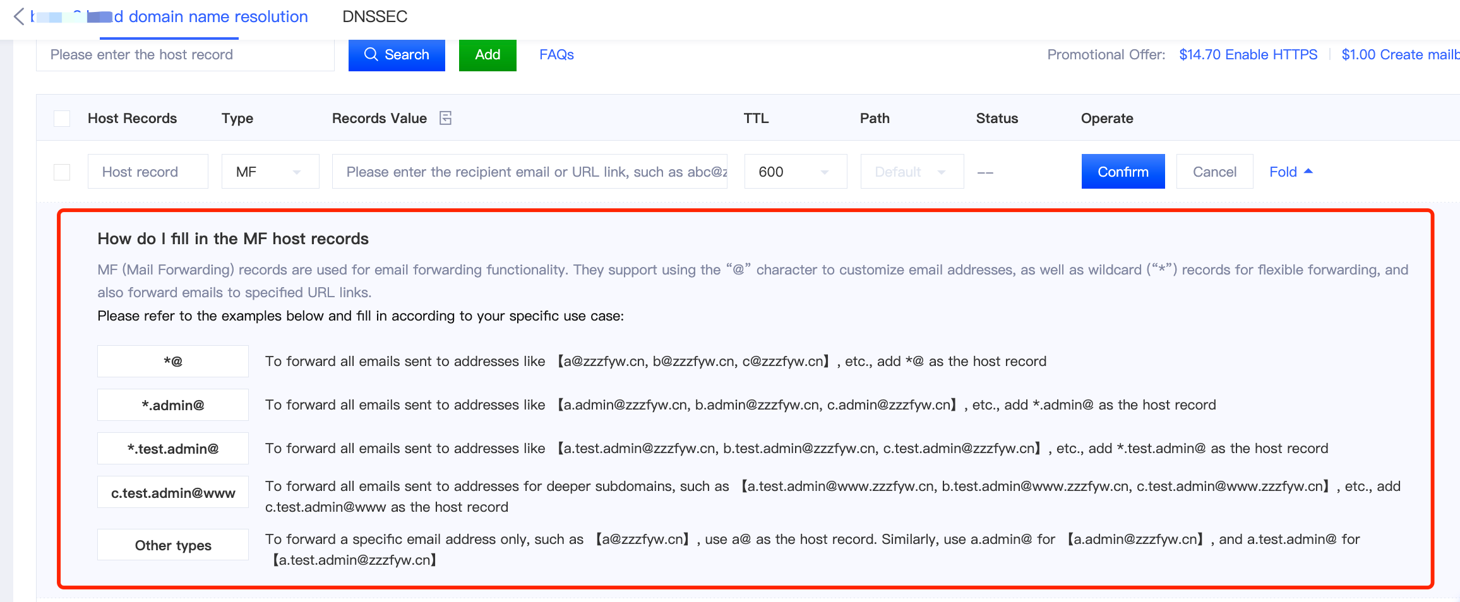Click the back arrow icon
Screen dimensions: 1460x602
point(19,16)
